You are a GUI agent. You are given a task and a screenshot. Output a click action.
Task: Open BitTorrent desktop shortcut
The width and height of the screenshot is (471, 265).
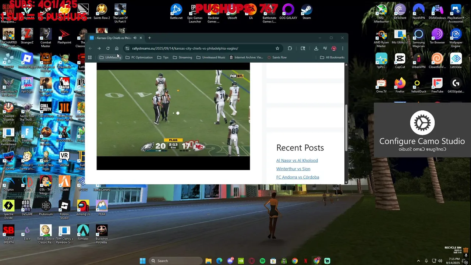tap(400, 12)
